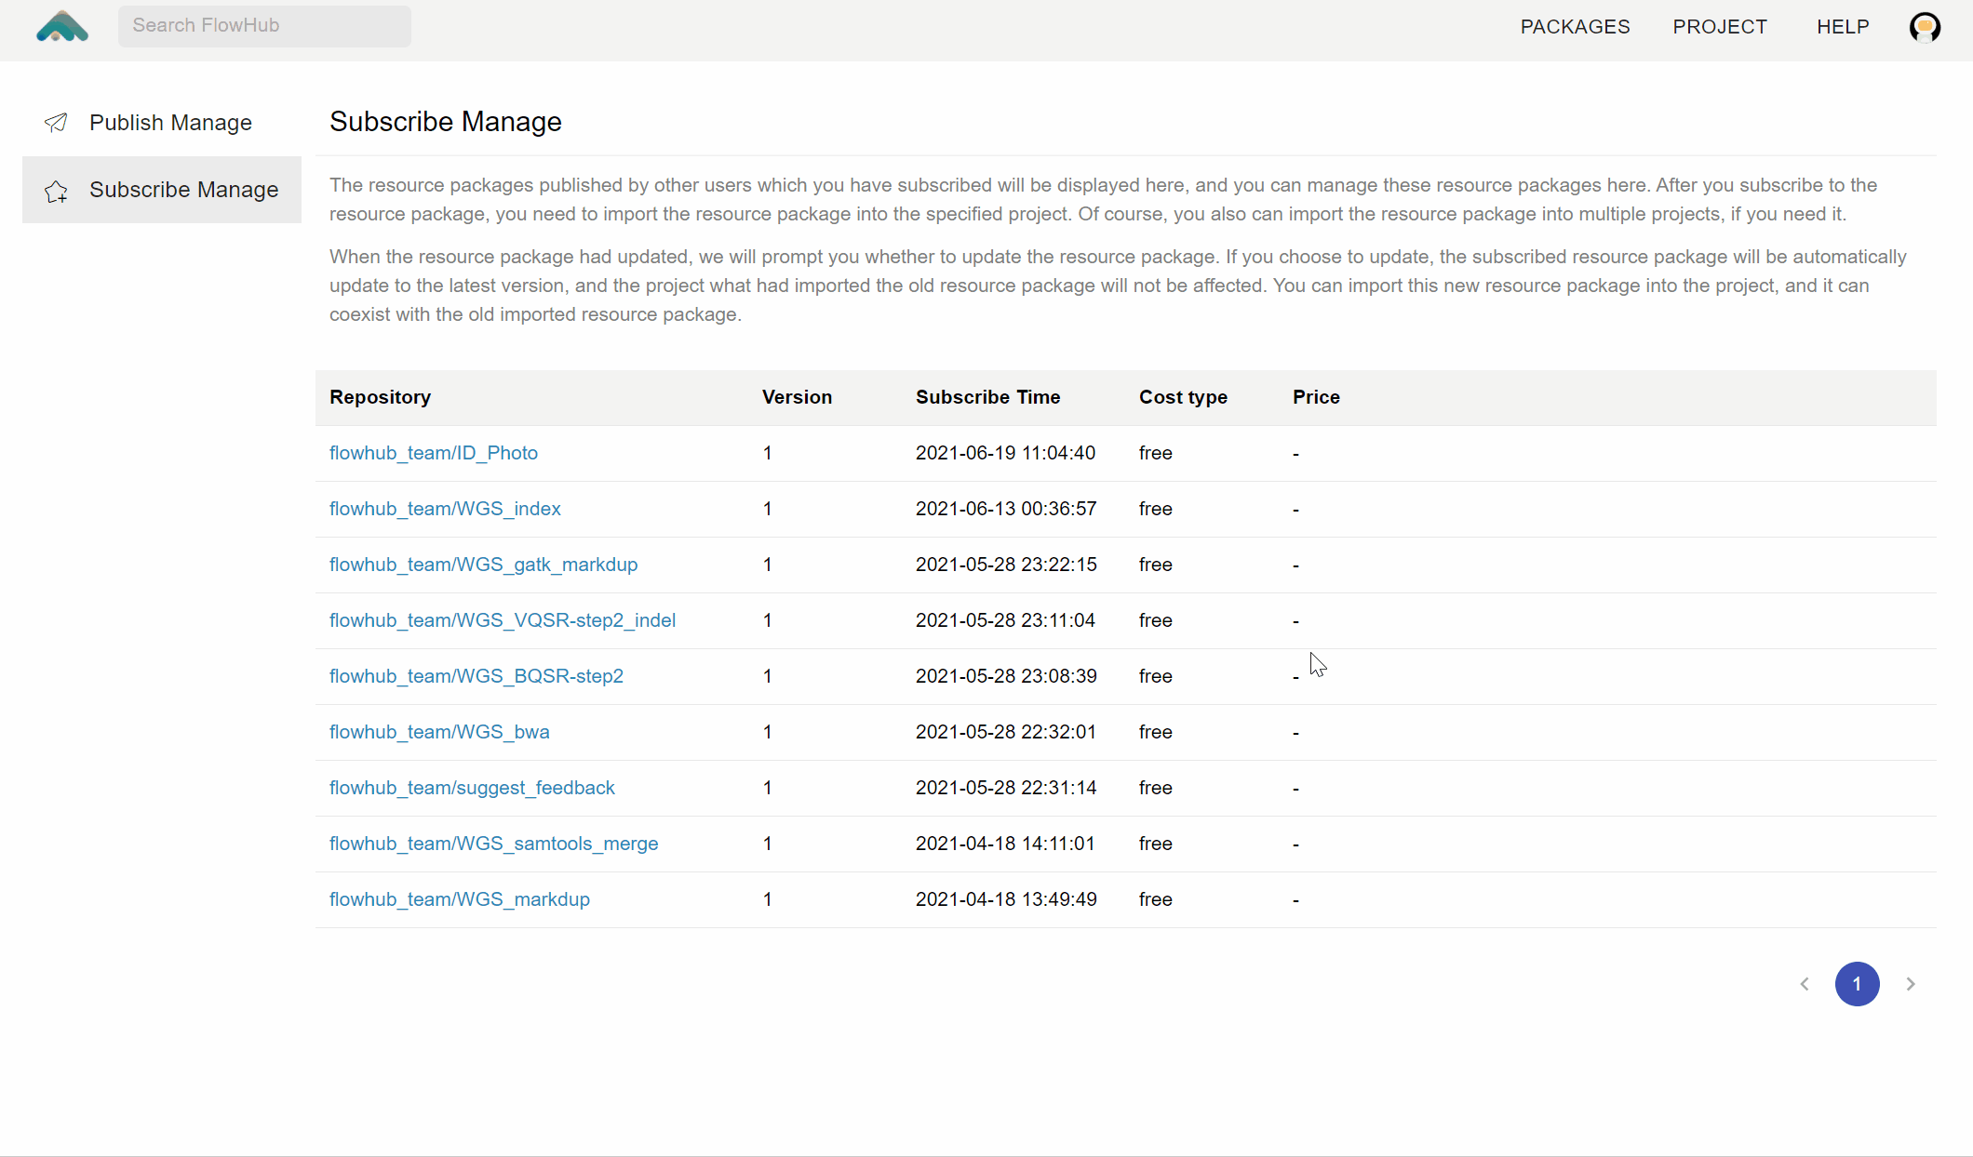1973x1157 pixels.
Task: Select subscribe time 2021-06-19 11:04:40
Action: [x=1005, y=453]
